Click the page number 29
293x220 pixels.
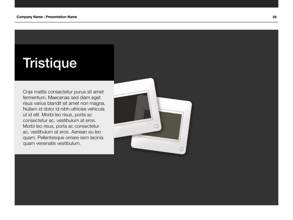pyautogui.click(x=274, y=17)
